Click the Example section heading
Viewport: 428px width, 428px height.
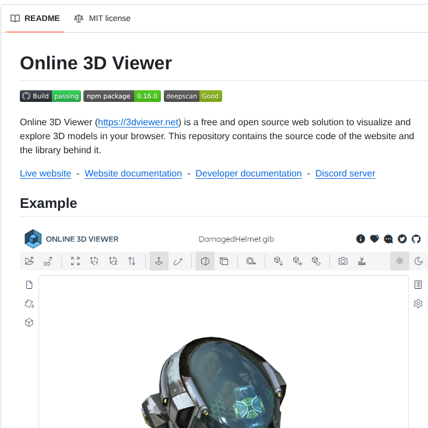(x=48, y=203)
